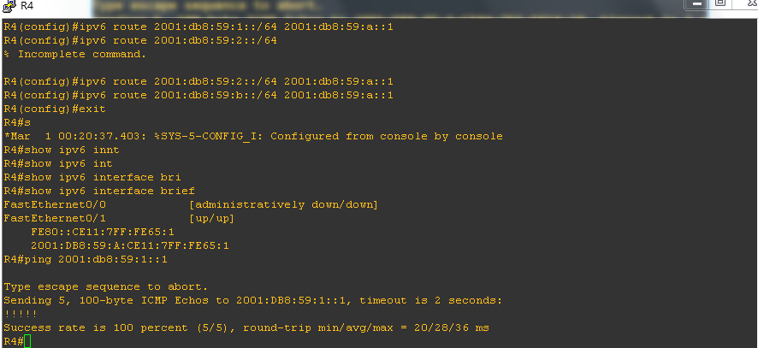Click the "!!!!!" ping reply marks
The width and height of the screenshot is (758, 348).
[x=21, y=314]
